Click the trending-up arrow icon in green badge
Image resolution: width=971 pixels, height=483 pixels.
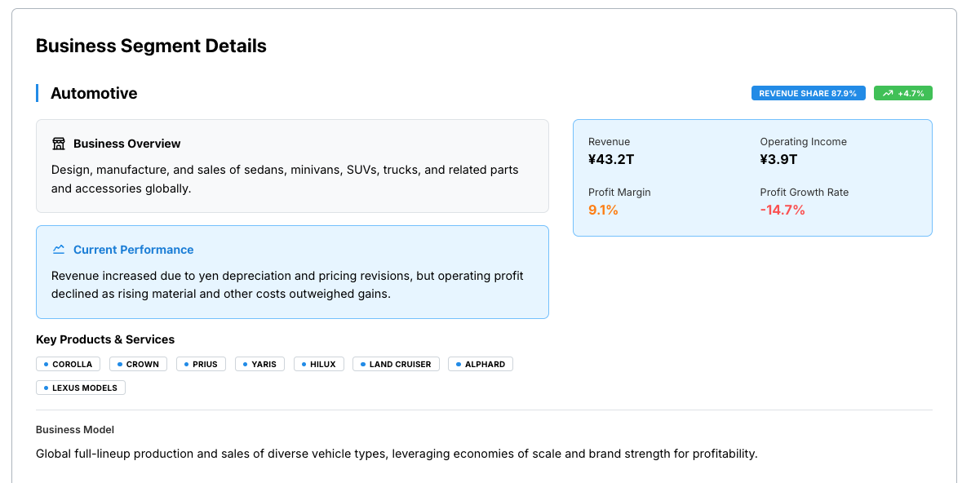click(888, 94)
